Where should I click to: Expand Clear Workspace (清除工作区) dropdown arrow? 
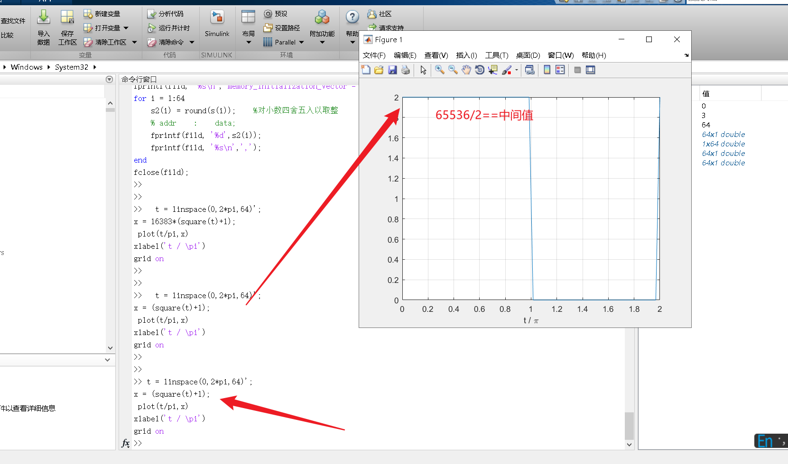click(134, 42)
